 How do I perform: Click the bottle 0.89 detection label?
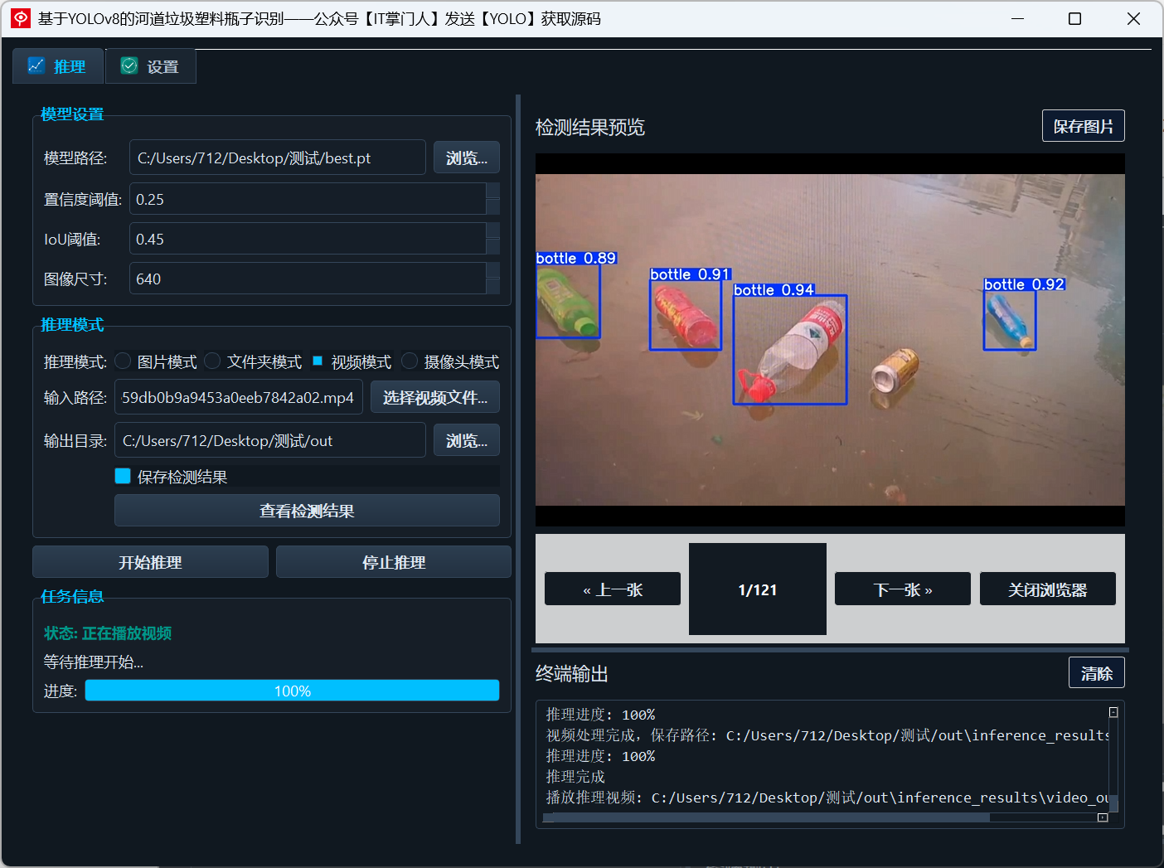pyautogui.click(x=576, y=258)
